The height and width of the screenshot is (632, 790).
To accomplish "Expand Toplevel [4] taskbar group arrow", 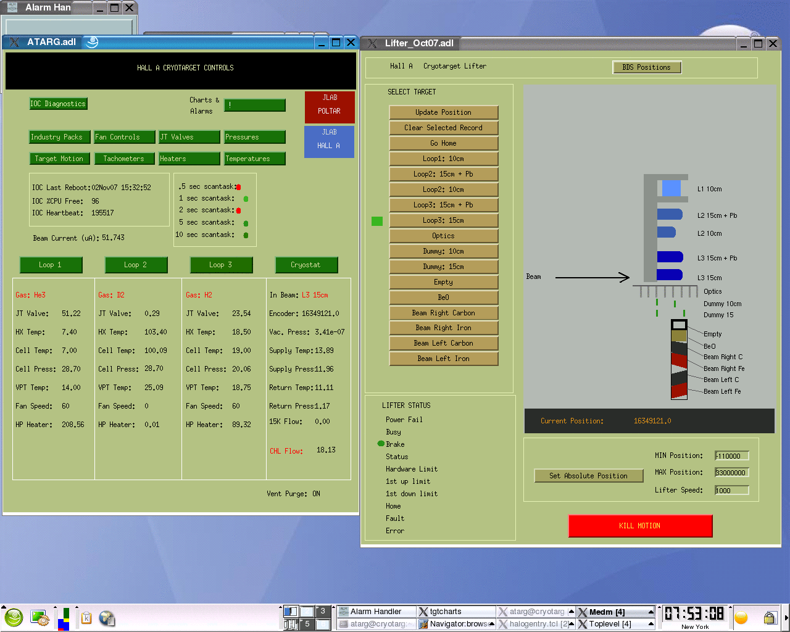I will tap(651, 624).
